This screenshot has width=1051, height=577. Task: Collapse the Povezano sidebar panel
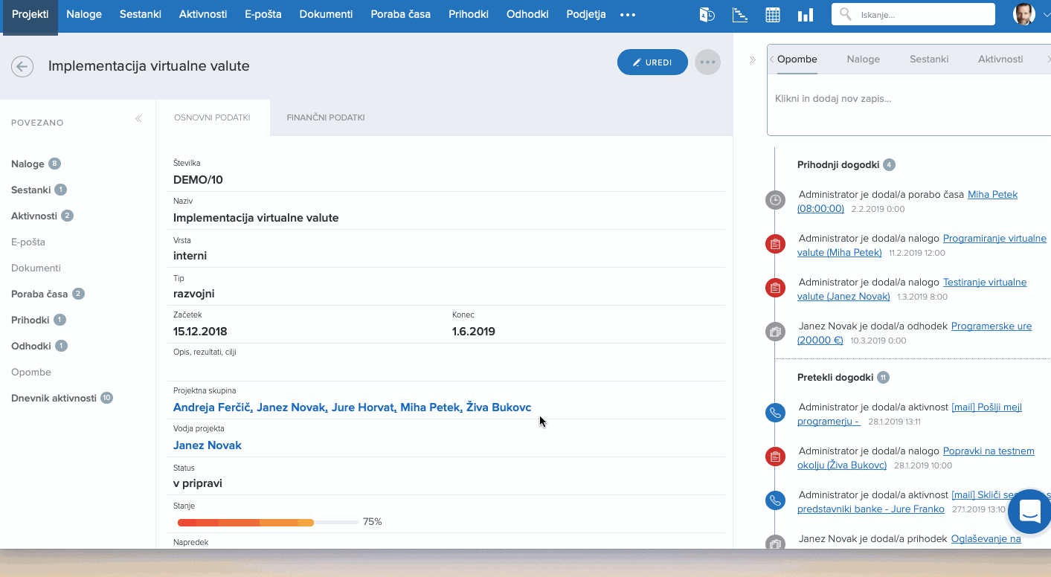pyautogui.click(x=138, y=119)
